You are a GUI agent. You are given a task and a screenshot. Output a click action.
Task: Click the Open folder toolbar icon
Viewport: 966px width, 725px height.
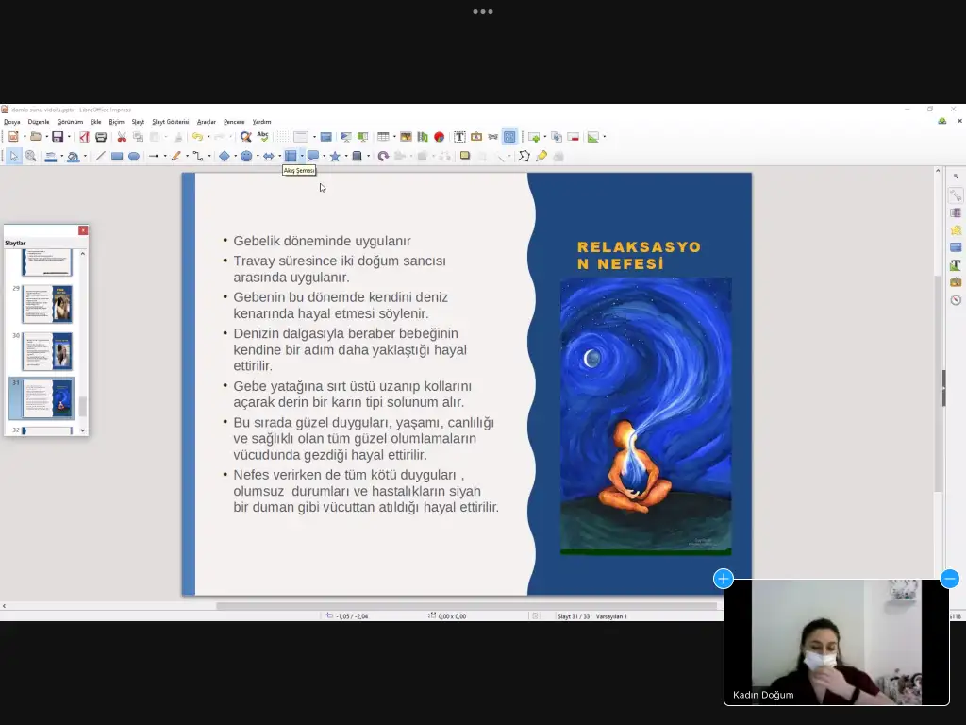point(36,137)
